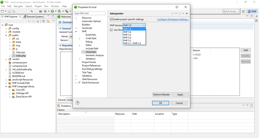Switch to the Welcome editor tab
This screenshot has width=259, height=138.
click(64, 17)
